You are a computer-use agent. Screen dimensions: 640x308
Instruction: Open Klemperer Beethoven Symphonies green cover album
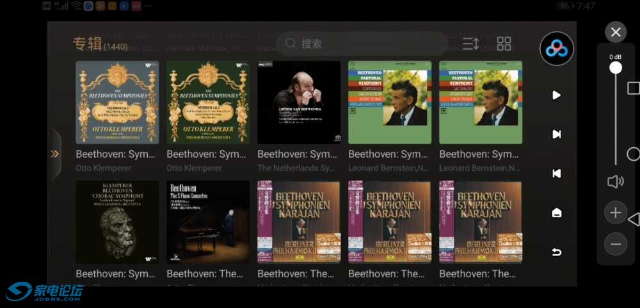pos(208,102)
